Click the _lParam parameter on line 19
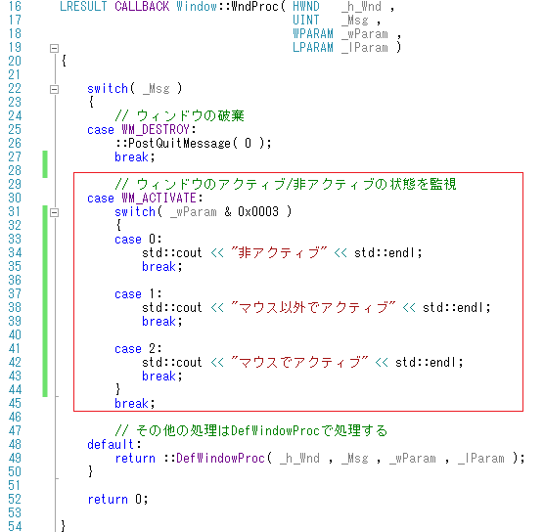Screen dimensions: 544x532 [364, 48]
